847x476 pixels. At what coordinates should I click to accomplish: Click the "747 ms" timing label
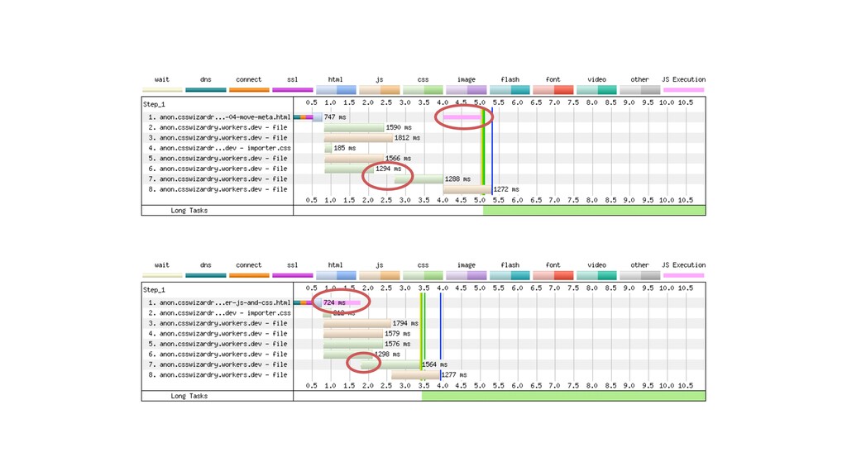tap(335, 117)
